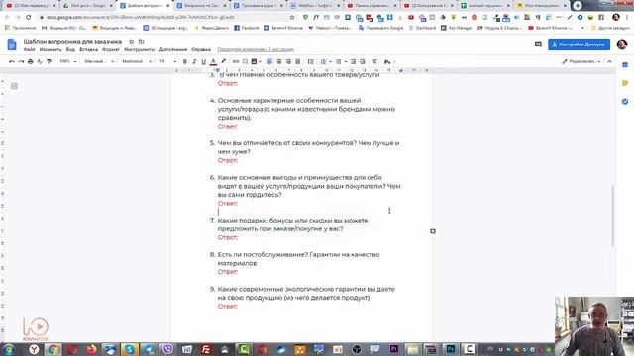The height and width of the screenshot is (356, 634).
Task: Open the paragraph style dropdown
Action: click(99, 61)
